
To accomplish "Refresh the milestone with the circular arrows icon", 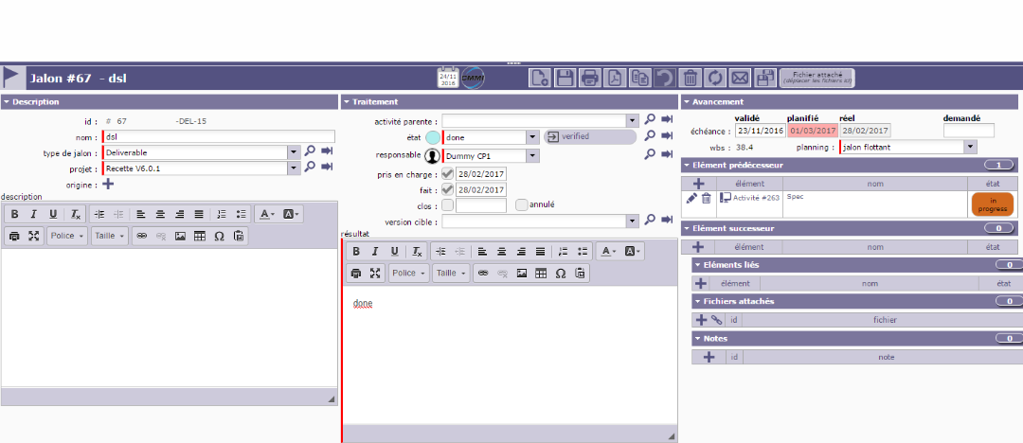I will click(715, 78).
